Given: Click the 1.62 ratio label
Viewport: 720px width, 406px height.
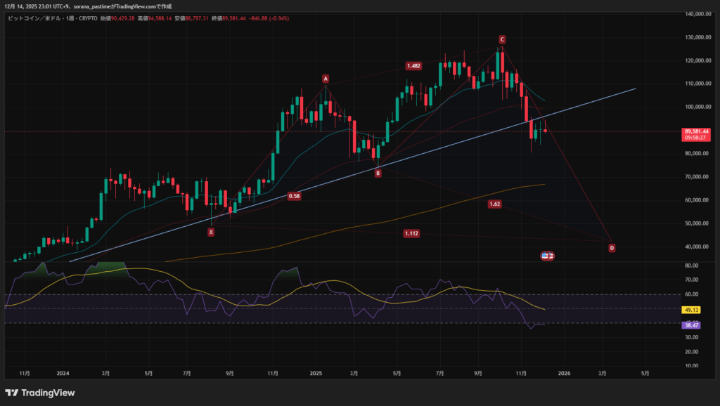Looking at the screenshot, I should pos(494,204).
